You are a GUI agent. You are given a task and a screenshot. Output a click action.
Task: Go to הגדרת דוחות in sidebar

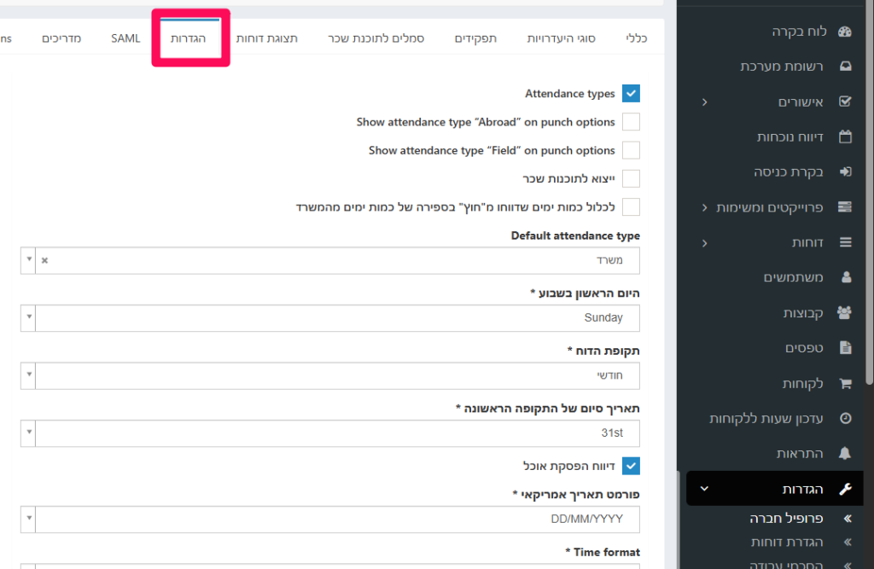pyautogui.click(x=786, y=542)
